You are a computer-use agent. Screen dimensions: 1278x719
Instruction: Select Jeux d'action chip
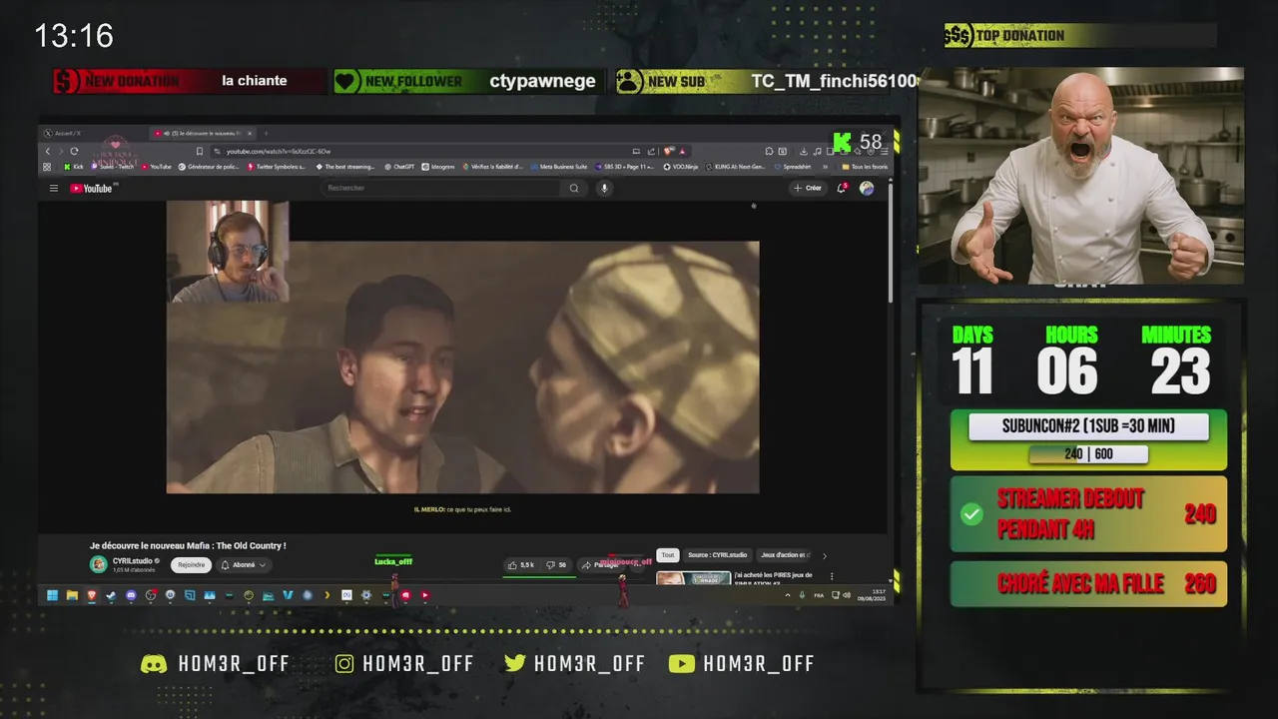786,555
